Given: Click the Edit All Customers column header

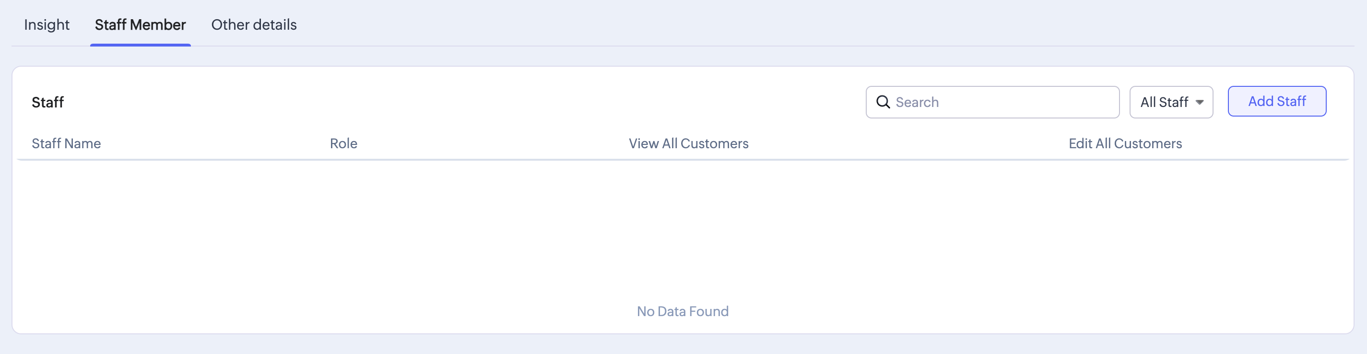Looking at the screenshot, I should tap(1125, 143).
